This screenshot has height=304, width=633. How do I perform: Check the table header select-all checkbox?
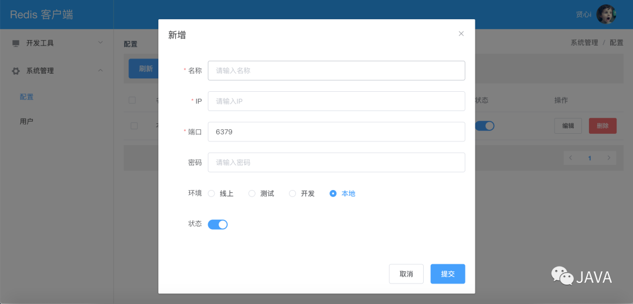coord(132,100)
